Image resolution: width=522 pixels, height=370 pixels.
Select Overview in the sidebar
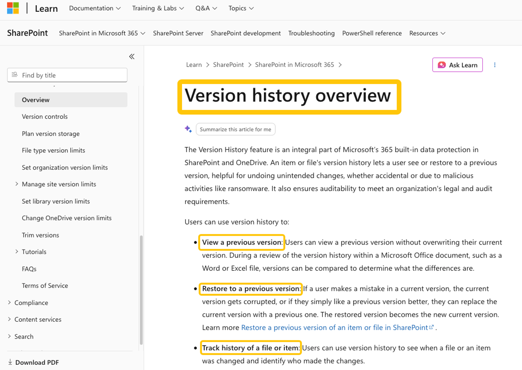pyautogui.click(x=71, y=100)
